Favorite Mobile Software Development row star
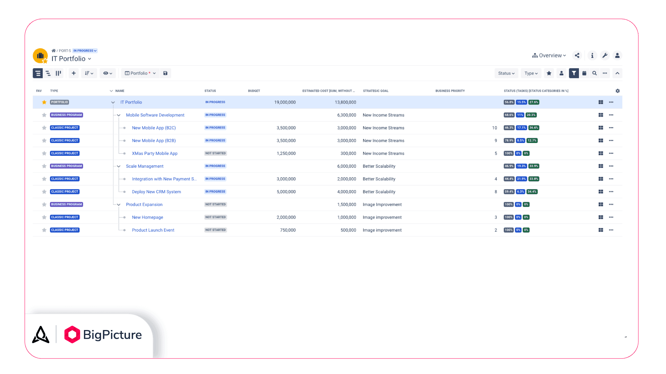Screen dimensions: 666x374 click(x=44, y=115)
